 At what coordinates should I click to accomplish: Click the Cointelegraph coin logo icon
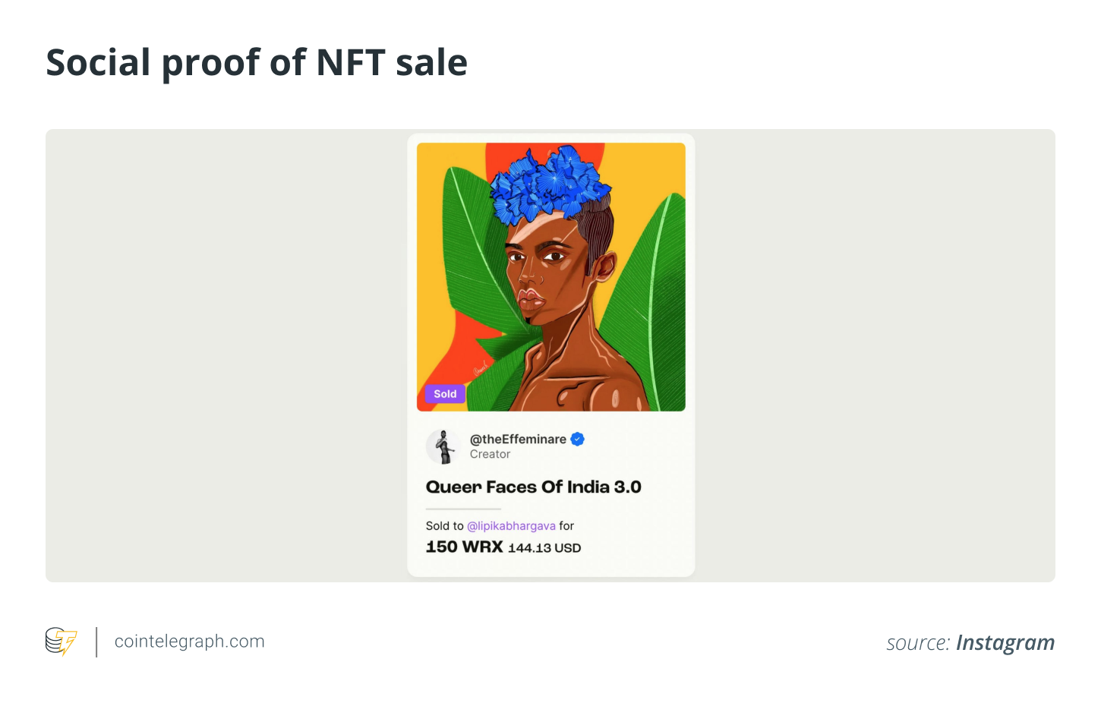tap(61, 642)
